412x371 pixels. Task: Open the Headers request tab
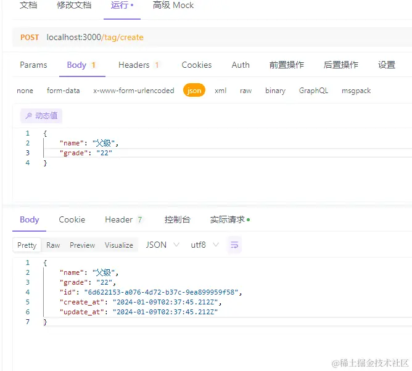[139, 65]
